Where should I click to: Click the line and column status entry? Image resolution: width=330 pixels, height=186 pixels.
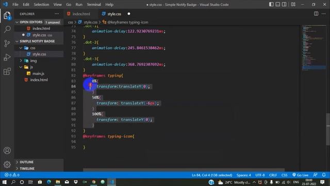(212, 175)
